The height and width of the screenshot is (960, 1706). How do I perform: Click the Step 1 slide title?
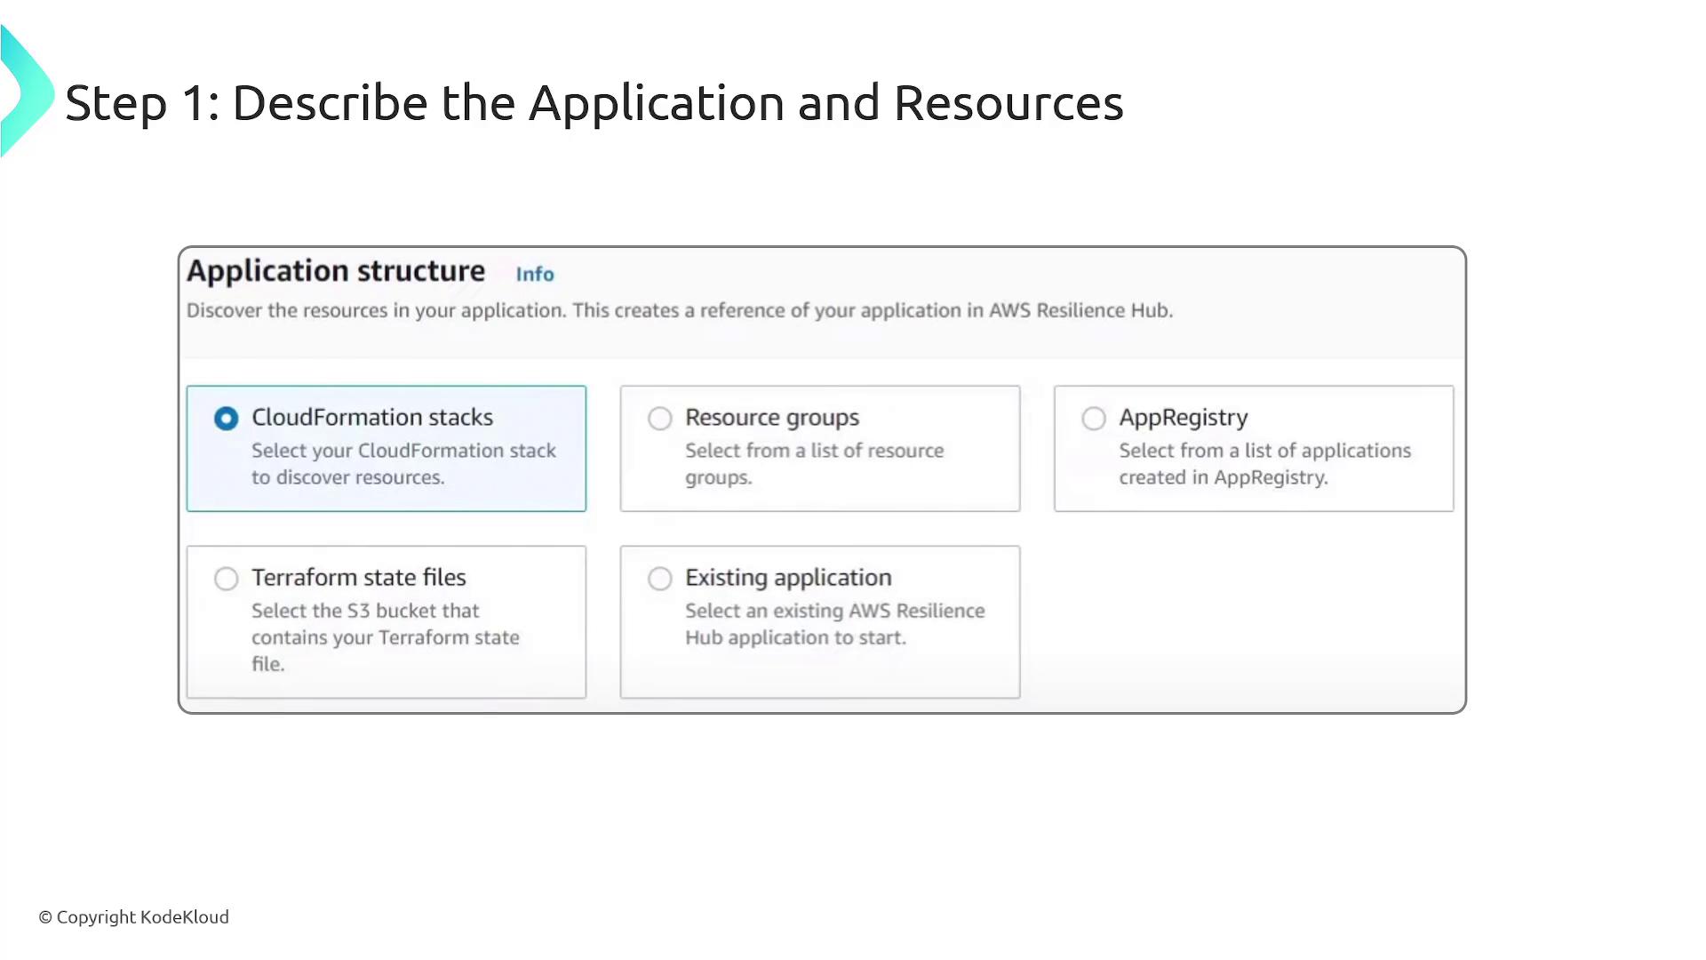coord(594,102)
